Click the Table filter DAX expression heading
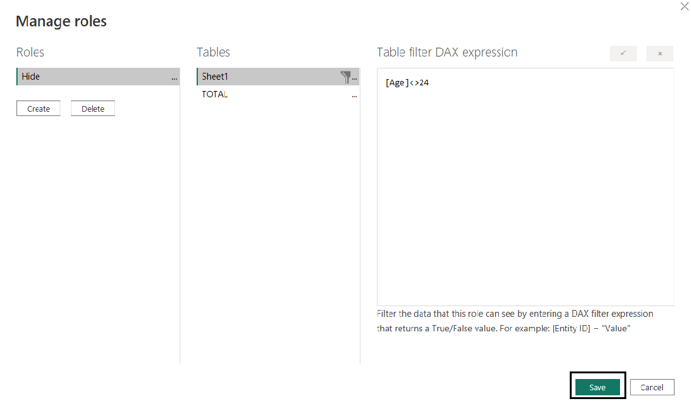Viewport: 691px width, 411px height. pyautogui.click(x=447, y=52)
